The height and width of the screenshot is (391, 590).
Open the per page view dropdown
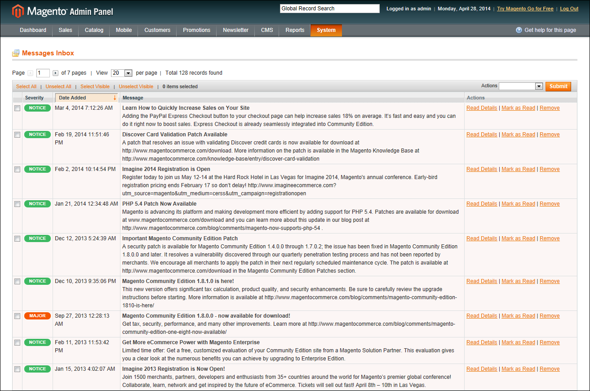(122, 73)
